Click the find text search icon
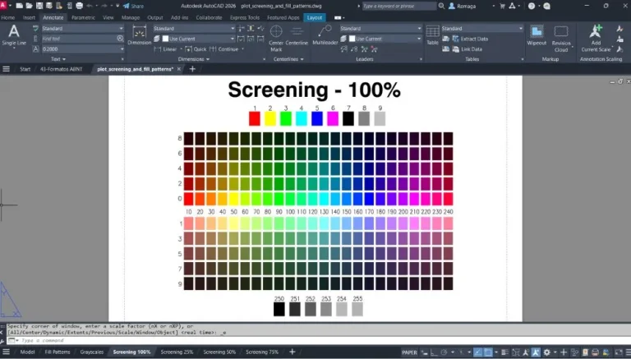Viewport: 631px width, 359px height. click(120, 39)
